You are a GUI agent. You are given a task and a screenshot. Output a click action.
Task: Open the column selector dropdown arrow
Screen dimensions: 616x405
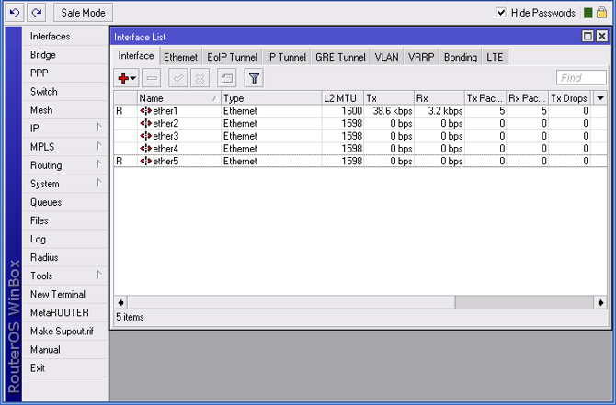pos(600,97)
